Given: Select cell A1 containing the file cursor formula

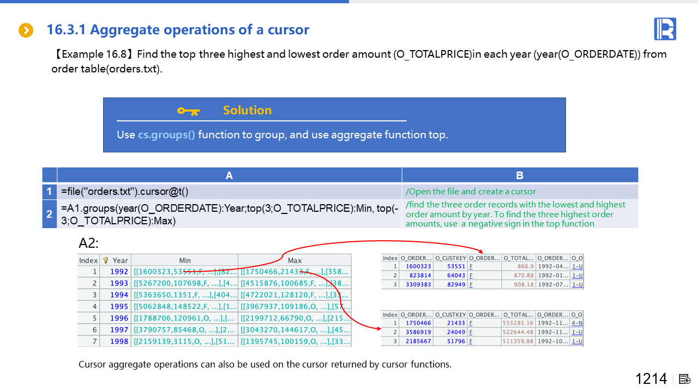Looking at the screenshot, I should 229,192.
